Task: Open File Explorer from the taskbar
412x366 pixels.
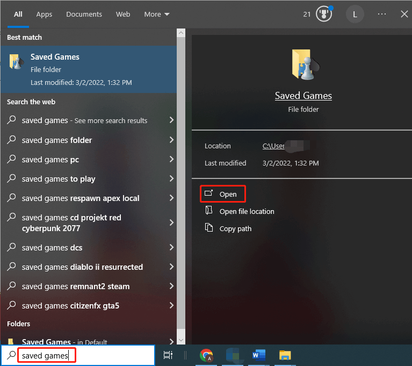Action: 285,355
